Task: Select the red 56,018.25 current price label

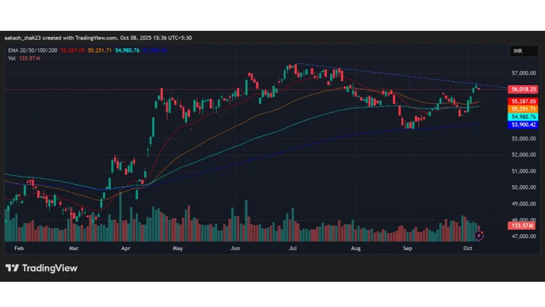Action: click(x=523, y=89)
